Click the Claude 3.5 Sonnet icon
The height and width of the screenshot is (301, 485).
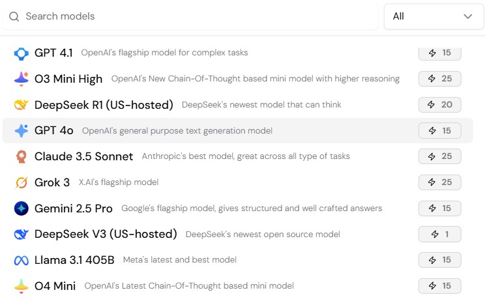pyautogui.click(x=21, y=156)
